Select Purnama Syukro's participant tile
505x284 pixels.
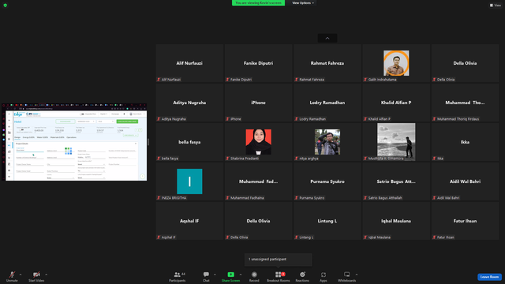pos(327,181)
